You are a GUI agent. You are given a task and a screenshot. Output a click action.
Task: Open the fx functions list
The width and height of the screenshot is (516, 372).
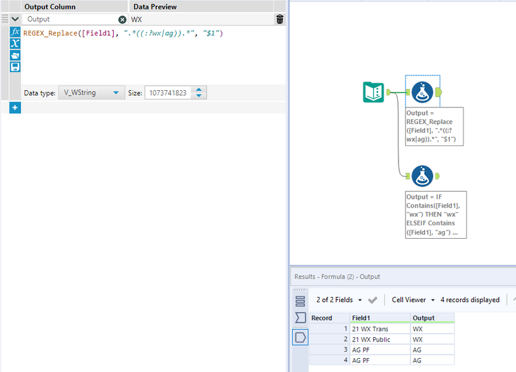[x=15, y=32]
